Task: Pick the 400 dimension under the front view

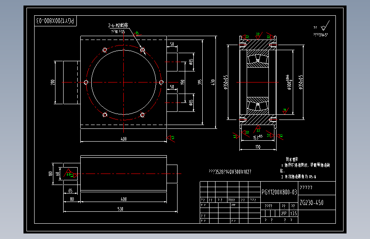Action: 124,139
